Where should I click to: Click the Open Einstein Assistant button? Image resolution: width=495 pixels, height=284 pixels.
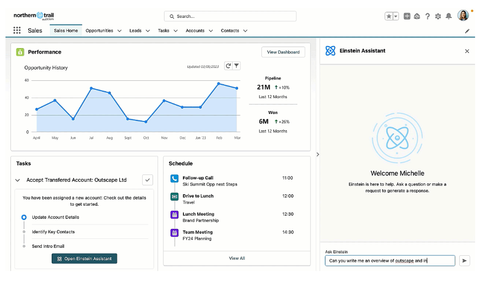pyautogui.click(x=84, y=259)
